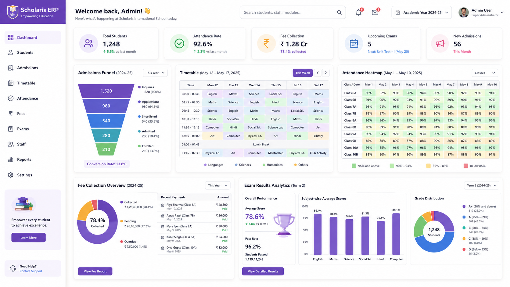Click View Fee Report button
The image size is (510, 287).
click(x=95, y=271)
